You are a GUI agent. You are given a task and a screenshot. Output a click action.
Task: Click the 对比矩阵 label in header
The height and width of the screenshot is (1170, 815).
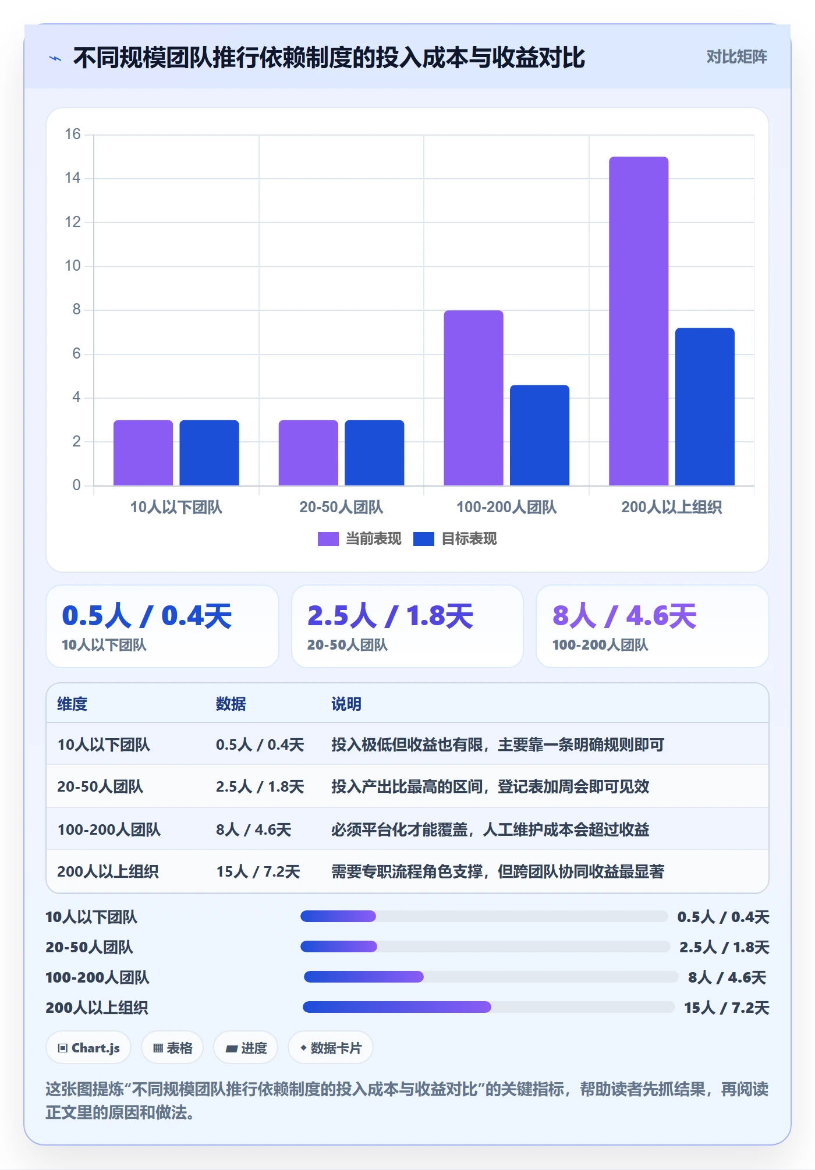tap(736, 57)
